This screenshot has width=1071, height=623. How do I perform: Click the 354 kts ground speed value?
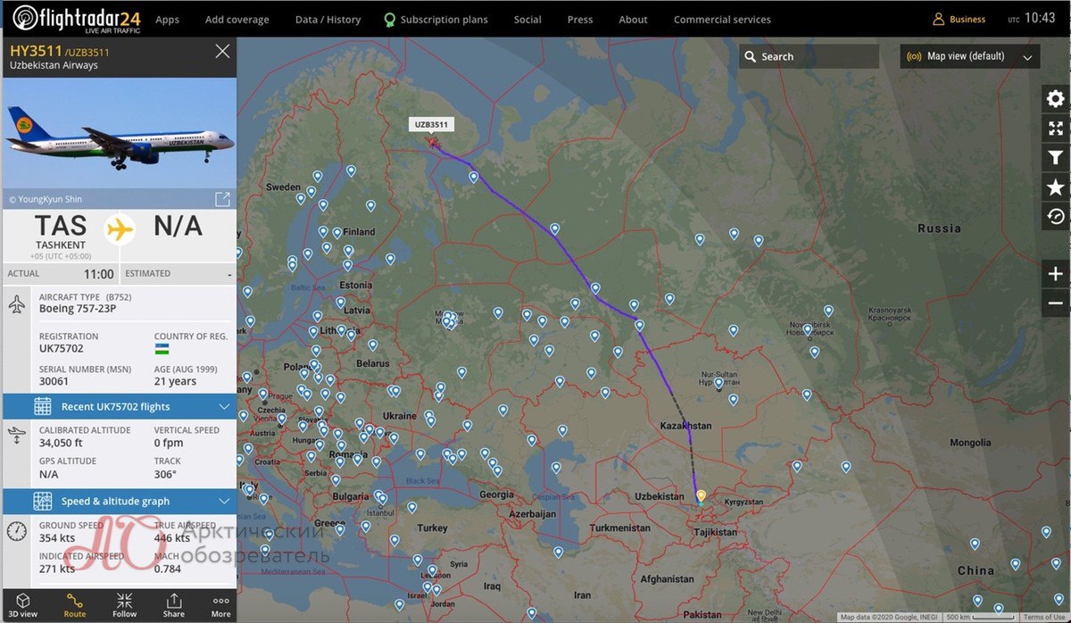pyautogui.click(x=57, y=538)
